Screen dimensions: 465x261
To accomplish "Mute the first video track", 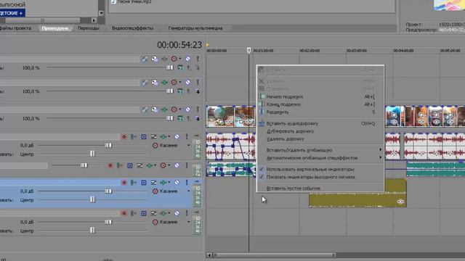I will click(x=188, y=59).
